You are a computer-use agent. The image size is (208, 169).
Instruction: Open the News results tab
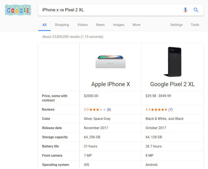[x=100, y=25]
